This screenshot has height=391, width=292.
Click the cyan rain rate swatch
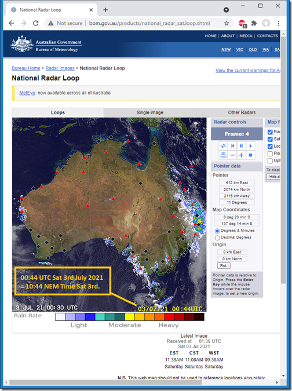[100, 317]
